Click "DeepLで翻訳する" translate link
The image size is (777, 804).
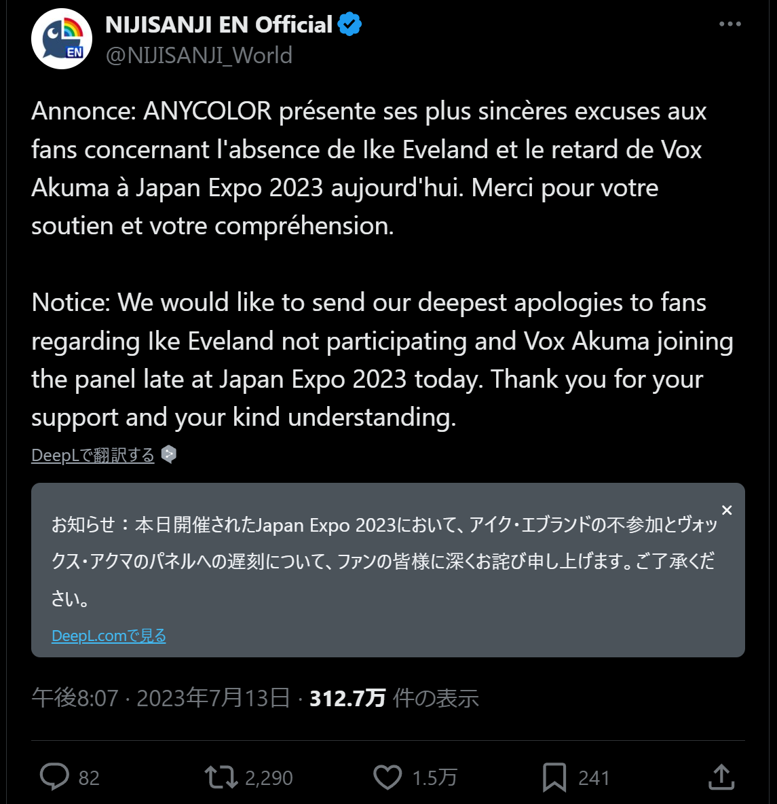[93, 455]
